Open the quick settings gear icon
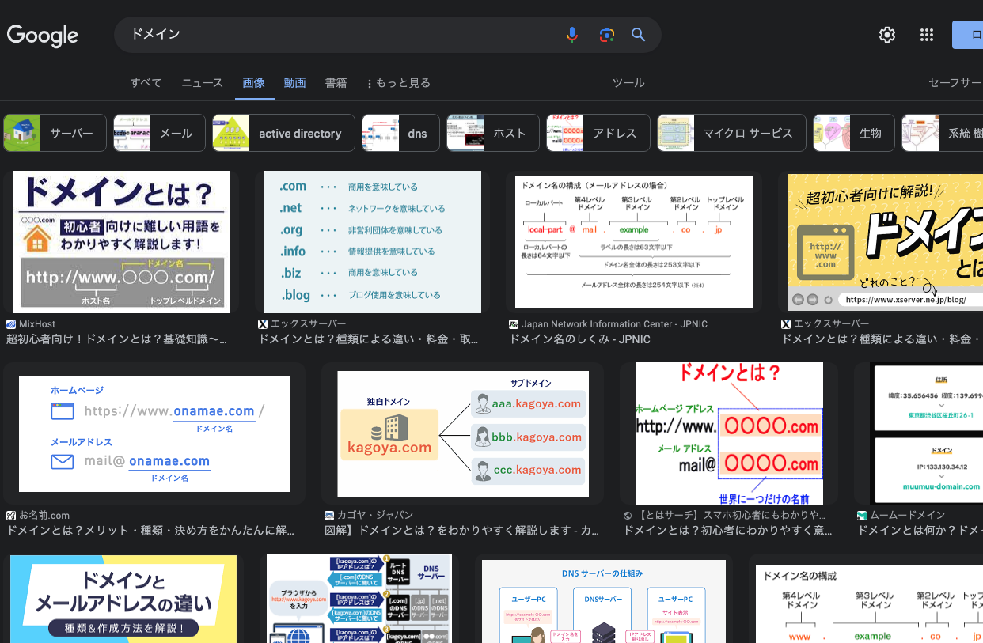This screenshot has height=643, width=983. coord(886,35)
